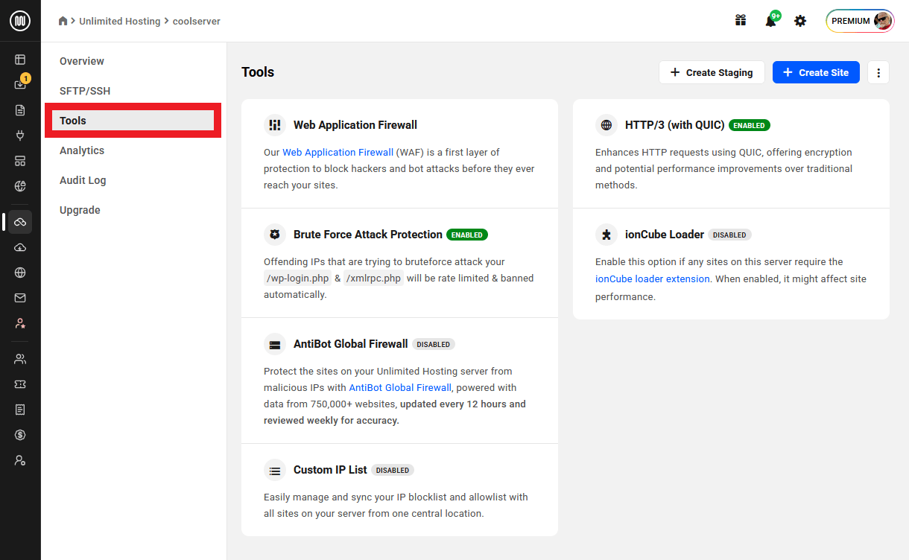This screenshot has height=560, width=909.
Task: Click the Create Staging button
Action: pyautogui.click(x=712, y=72)
